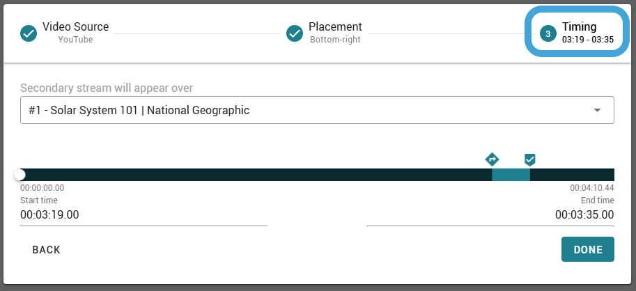636x291 pixels.
Task: Click the DONE button
Action: point(588,250)
